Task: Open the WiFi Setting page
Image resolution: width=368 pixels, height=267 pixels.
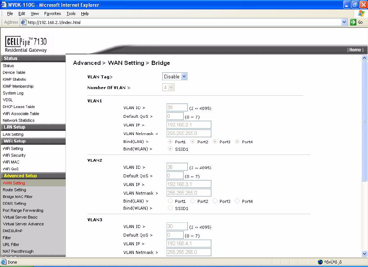Action: point(13,148)
